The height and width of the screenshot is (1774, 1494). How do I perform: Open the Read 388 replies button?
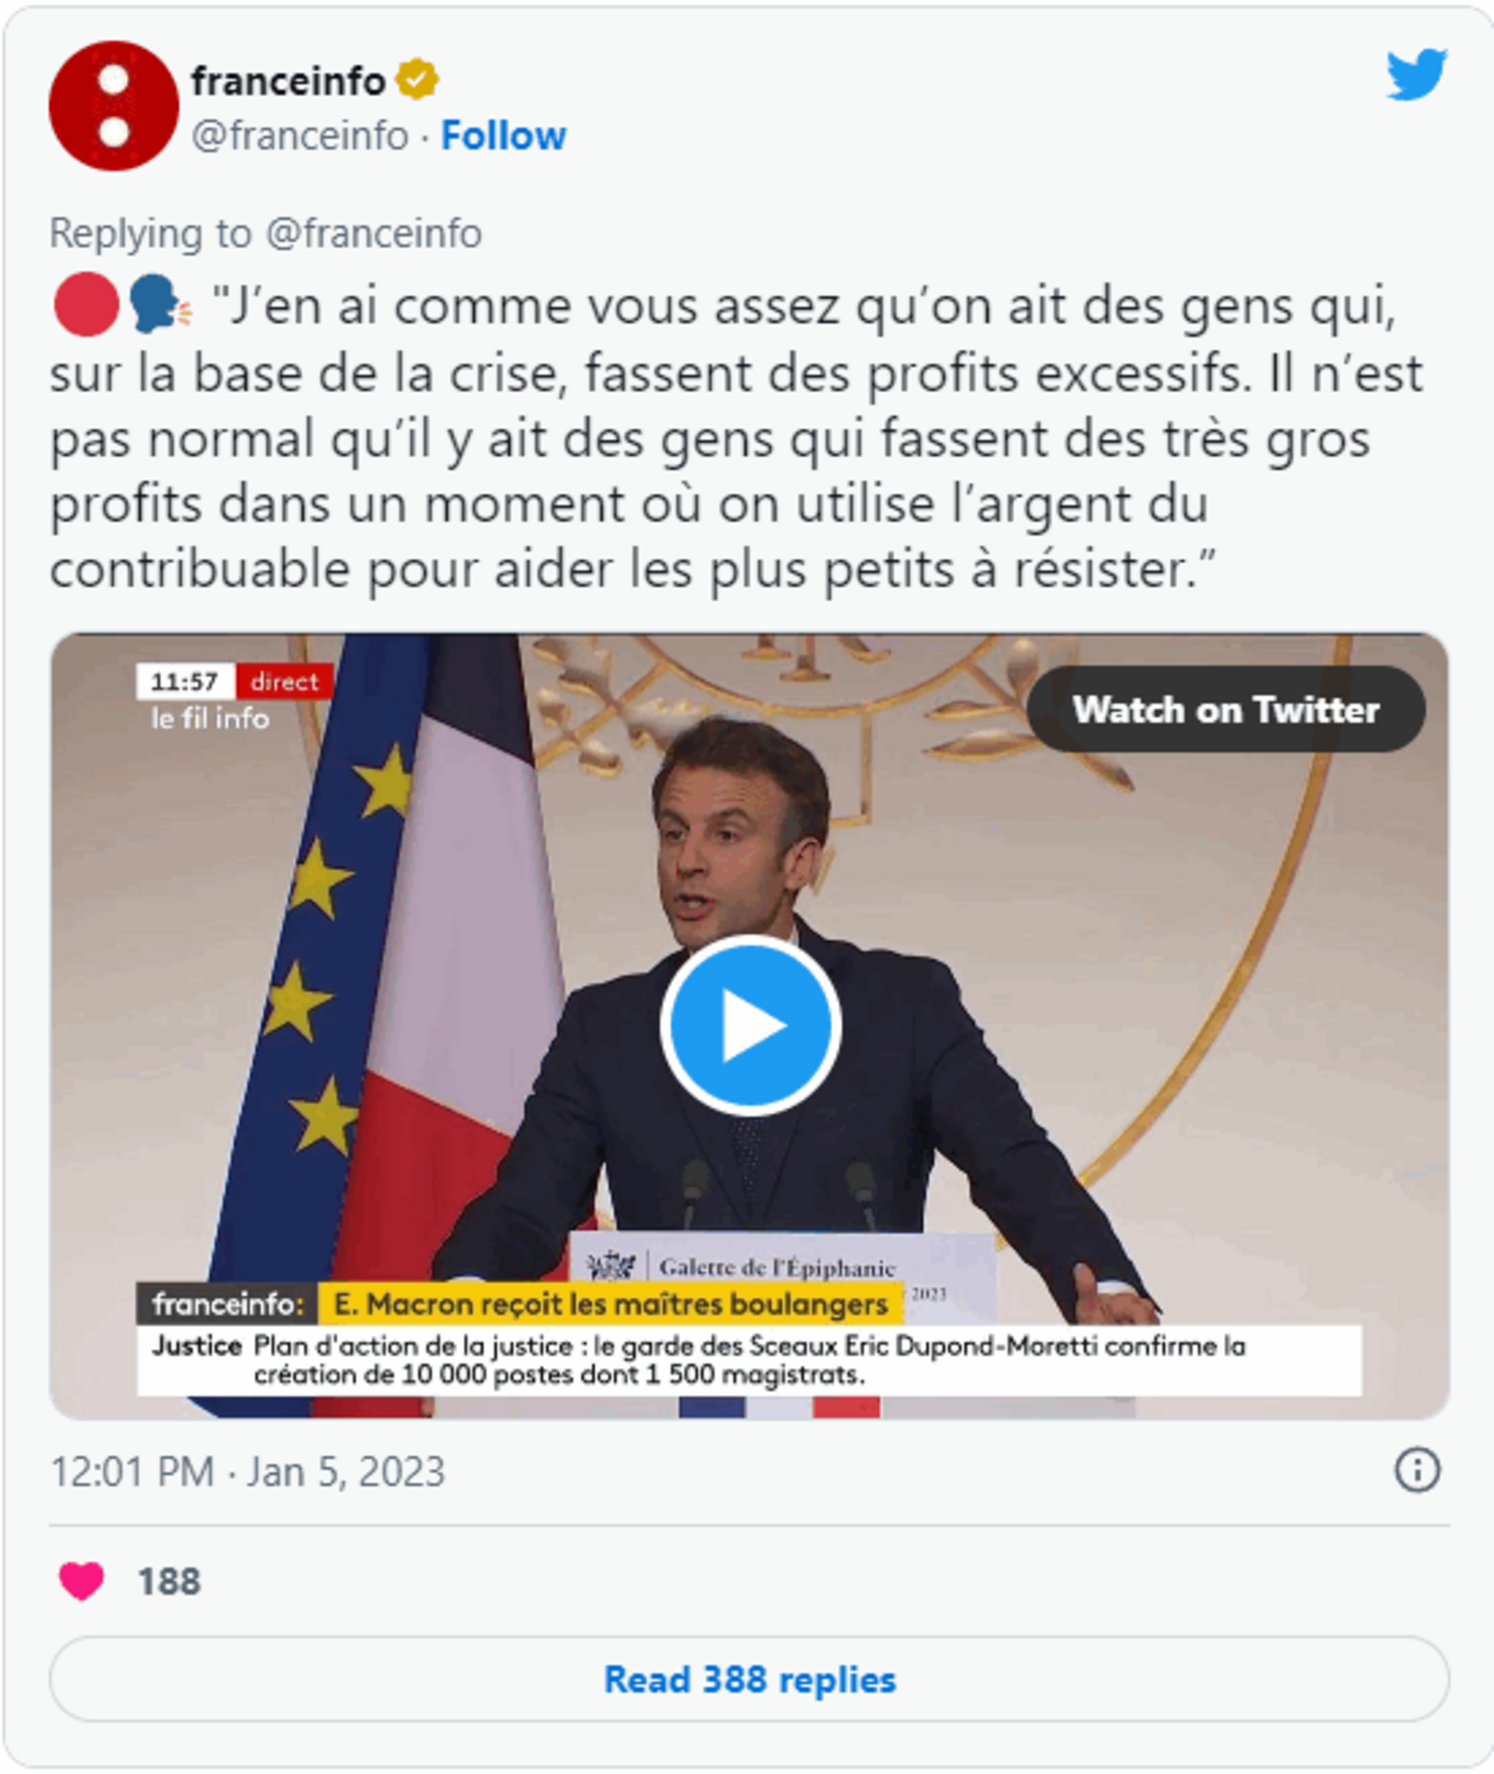(748, 1678)
